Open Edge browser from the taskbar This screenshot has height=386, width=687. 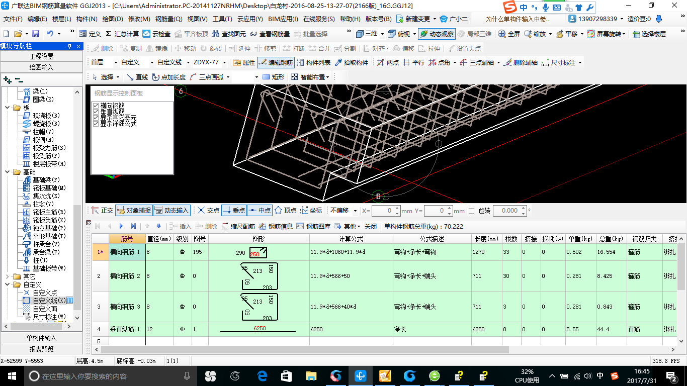(x=262, y=375)
